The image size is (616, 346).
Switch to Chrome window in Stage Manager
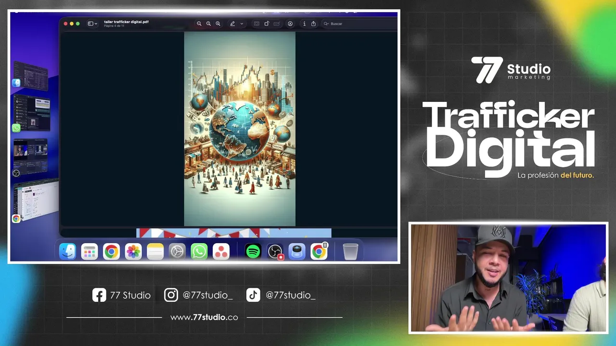click(37, 201)
